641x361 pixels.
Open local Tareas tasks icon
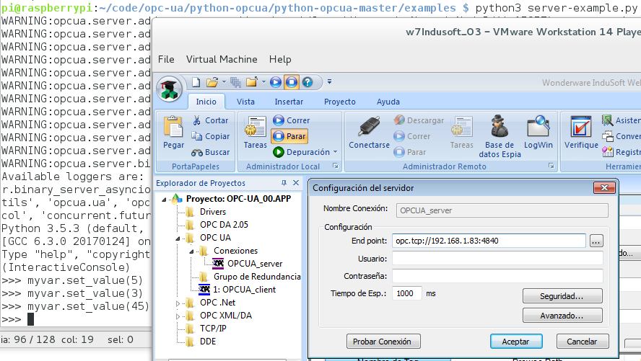click(x=255, y=133)
